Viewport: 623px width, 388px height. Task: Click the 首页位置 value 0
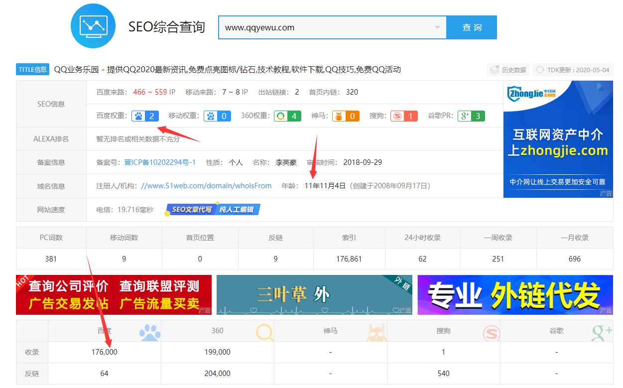pyautogui.click(x=200, y=259)
